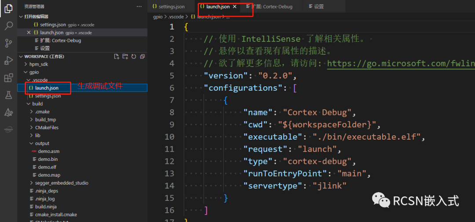The image size is (475, 222).
Task: Click the .vscode breadcrumb segment
Action: 175,17
